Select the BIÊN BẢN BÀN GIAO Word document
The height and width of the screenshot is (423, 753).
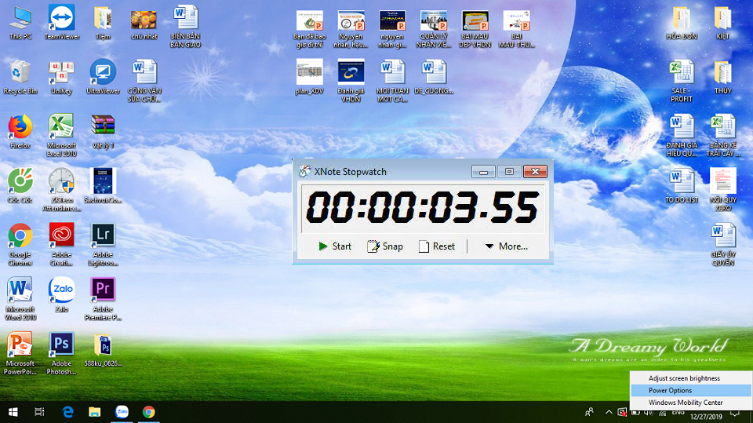pos(185,27)
